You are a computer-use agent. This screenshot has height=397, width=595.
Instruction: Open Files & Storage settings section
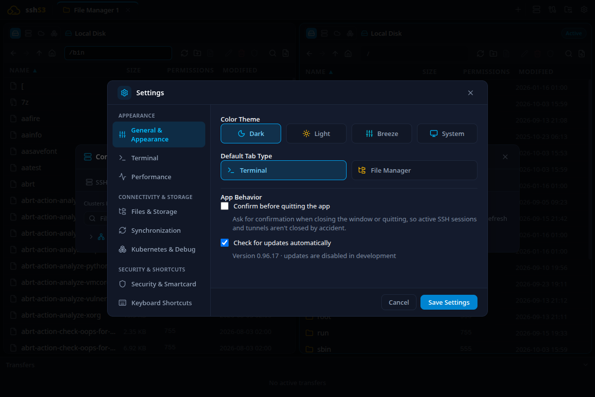click(159, 211)
